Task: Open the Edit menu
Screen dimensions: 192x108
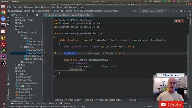Action: [x=14, y=7]
